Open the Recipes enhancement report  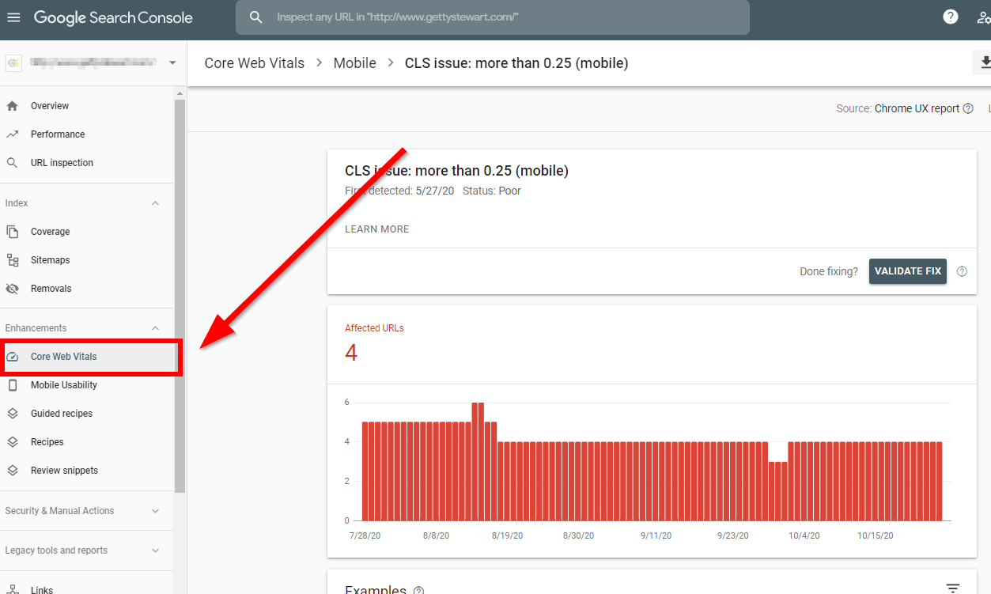pyautogui.click(x=47, y=442)
